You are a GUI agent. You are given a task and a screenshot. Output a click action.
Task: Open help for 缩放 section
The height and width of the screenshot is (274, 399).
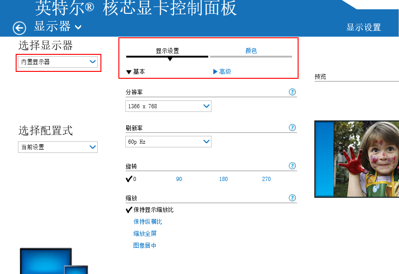pos(292,198)
